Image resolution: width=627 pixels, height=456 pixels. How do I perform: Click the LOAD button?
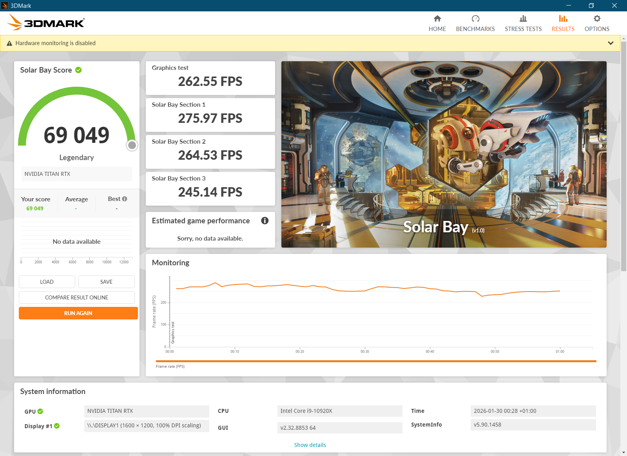coord(47,282)
